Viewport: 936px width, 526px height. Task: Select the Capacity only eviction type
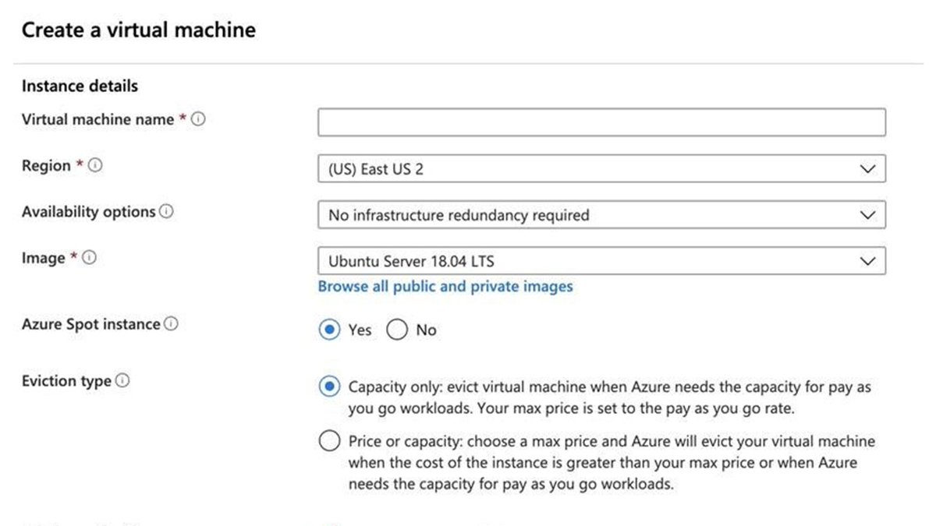tap(330, 386)
